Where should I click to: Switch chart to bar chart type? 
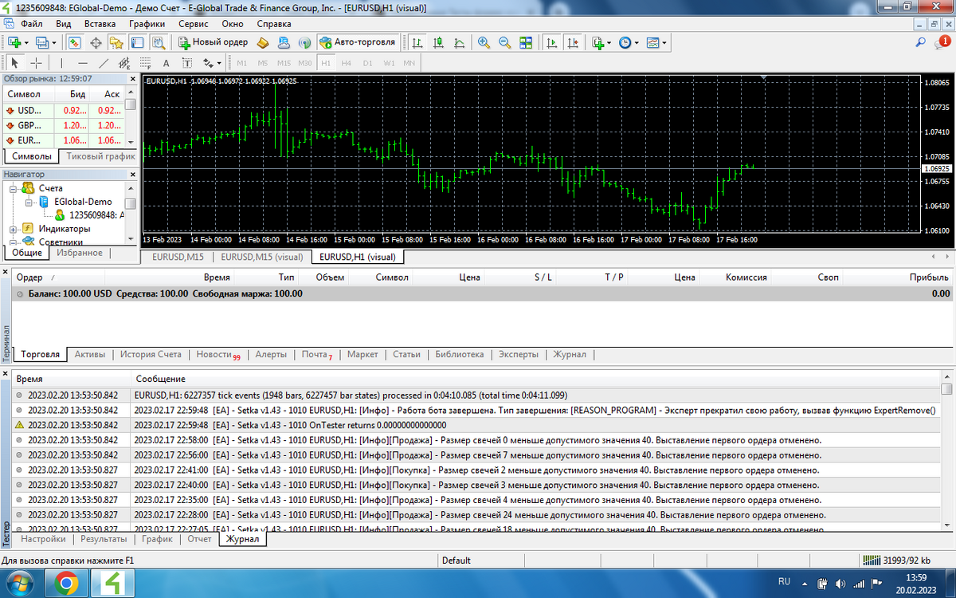(x=417, y=42)
